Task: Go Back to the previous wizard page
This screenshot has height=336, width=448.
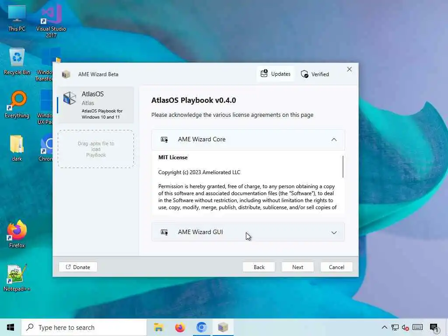Action: (x=259, y=267)
